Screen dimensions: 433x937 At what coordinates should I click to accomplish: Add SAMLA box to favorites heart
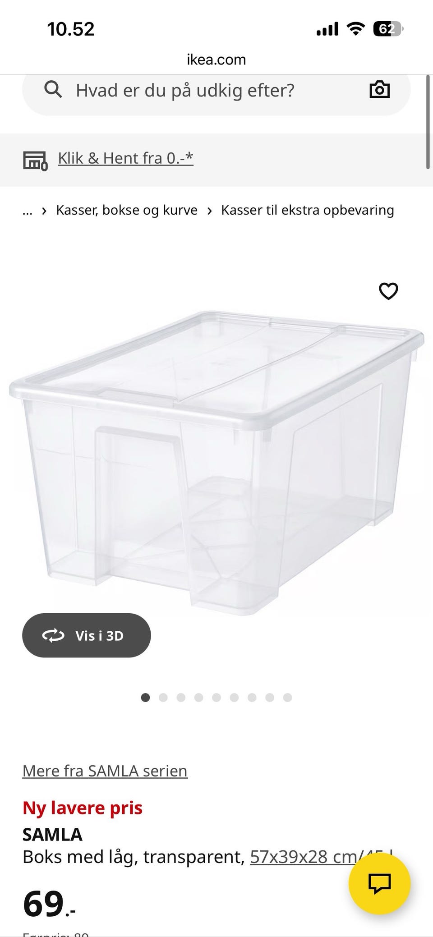388,291
